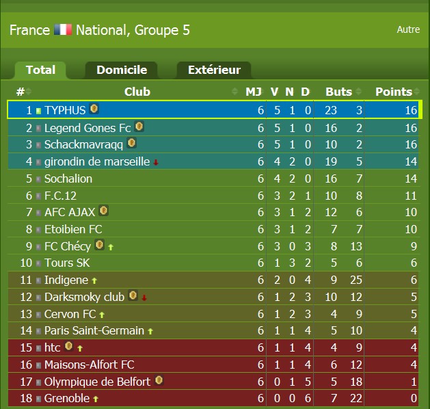430x409 pixels.
Task: Click the gold badge next to AFC AJAX
Action: tap(104, 211)
